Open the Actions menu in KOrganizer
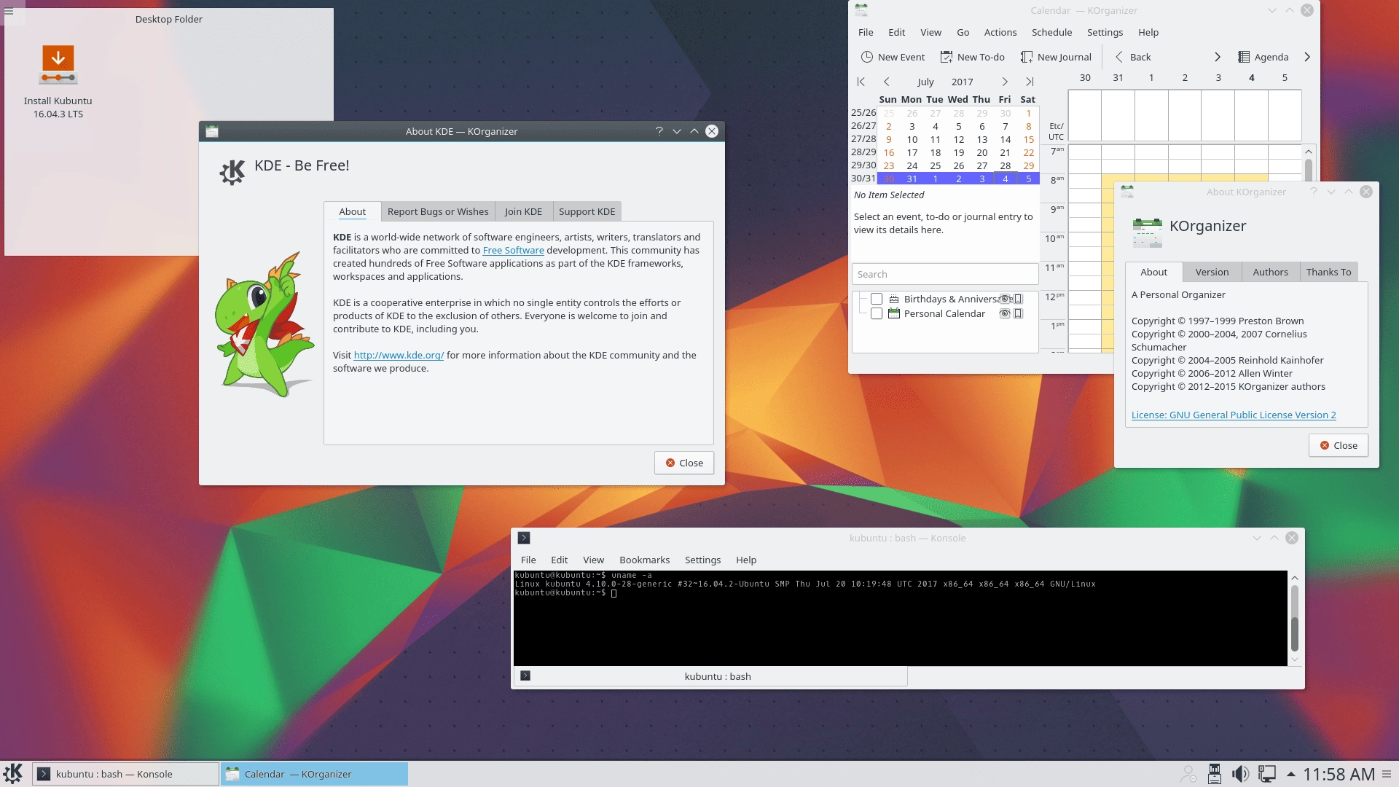 (x=1000, y=32)
